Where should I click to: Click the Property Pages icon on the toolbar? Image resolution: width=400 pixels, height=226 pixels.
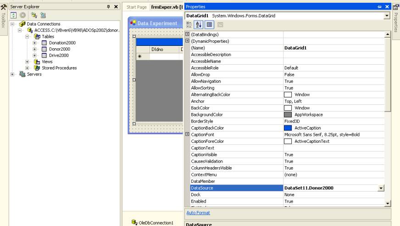pos(220,25)
